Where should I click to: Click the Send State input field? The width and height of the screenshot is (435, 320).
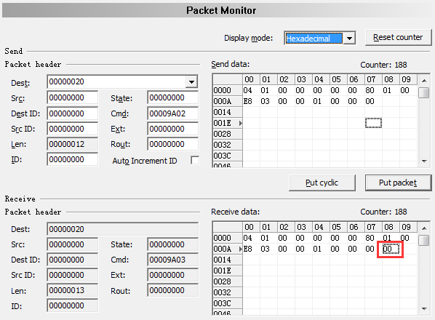tap(172, 97)
